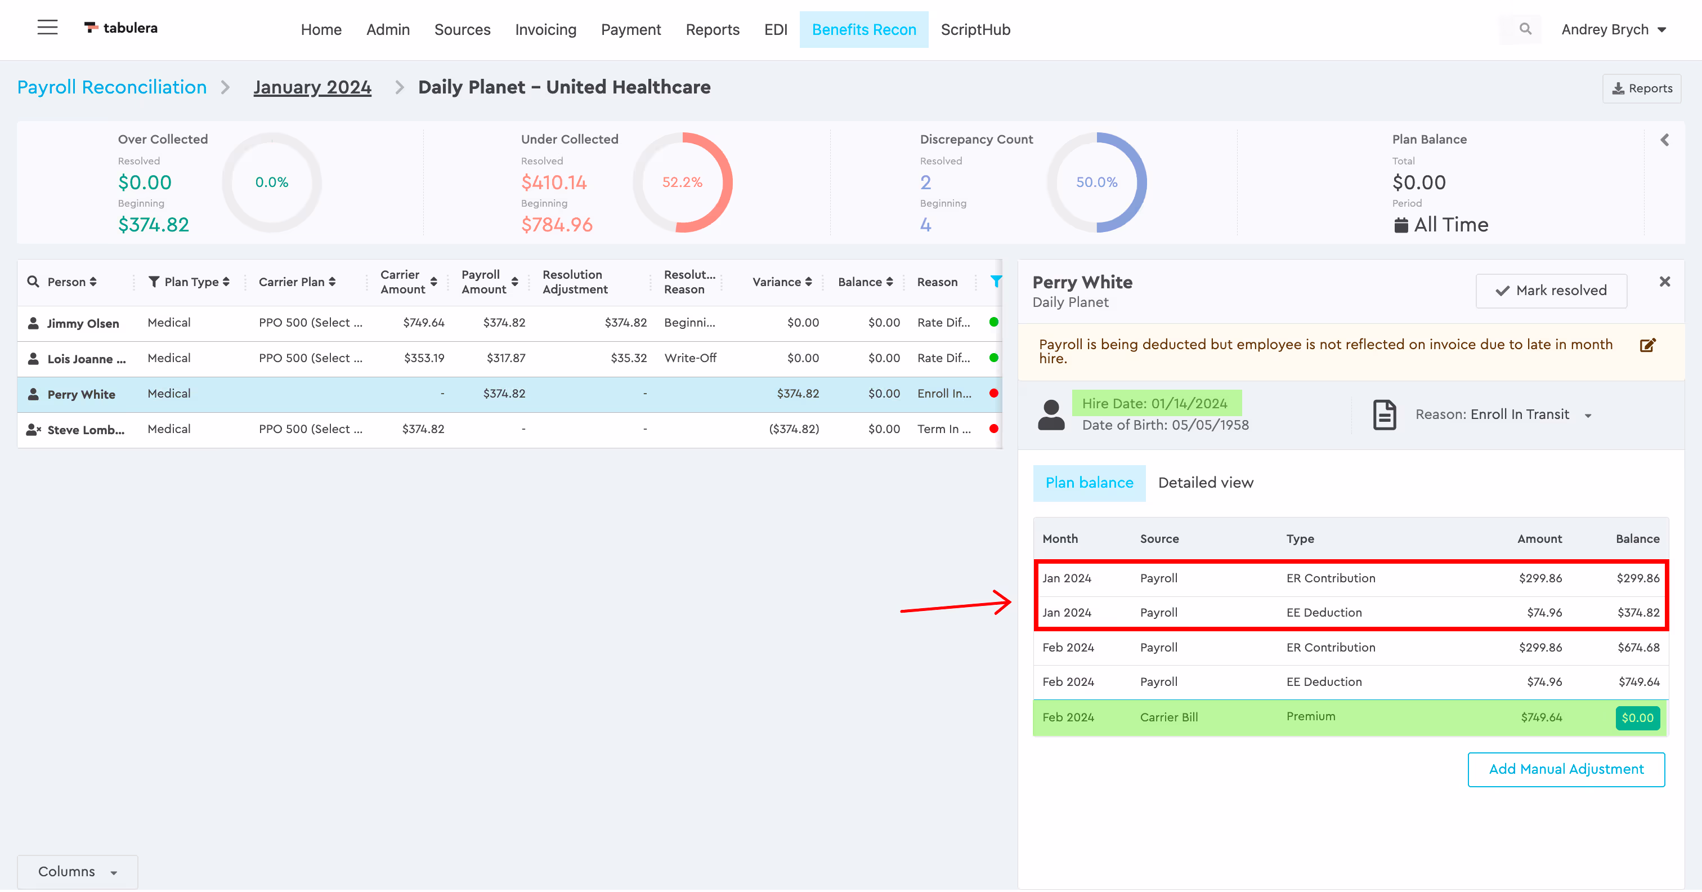Click the calendar icon beside All Time
Screen dimensions: 1702x892
click(1401, 225)
